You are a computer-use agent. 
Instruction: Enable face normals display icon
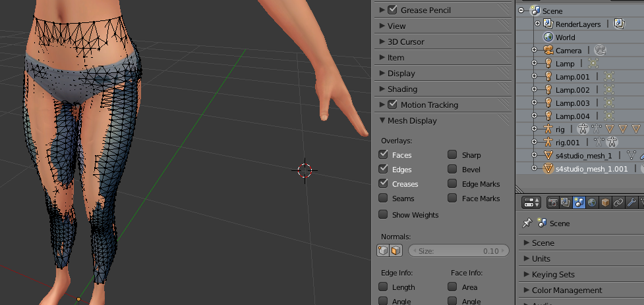click(x=396, y=250)
